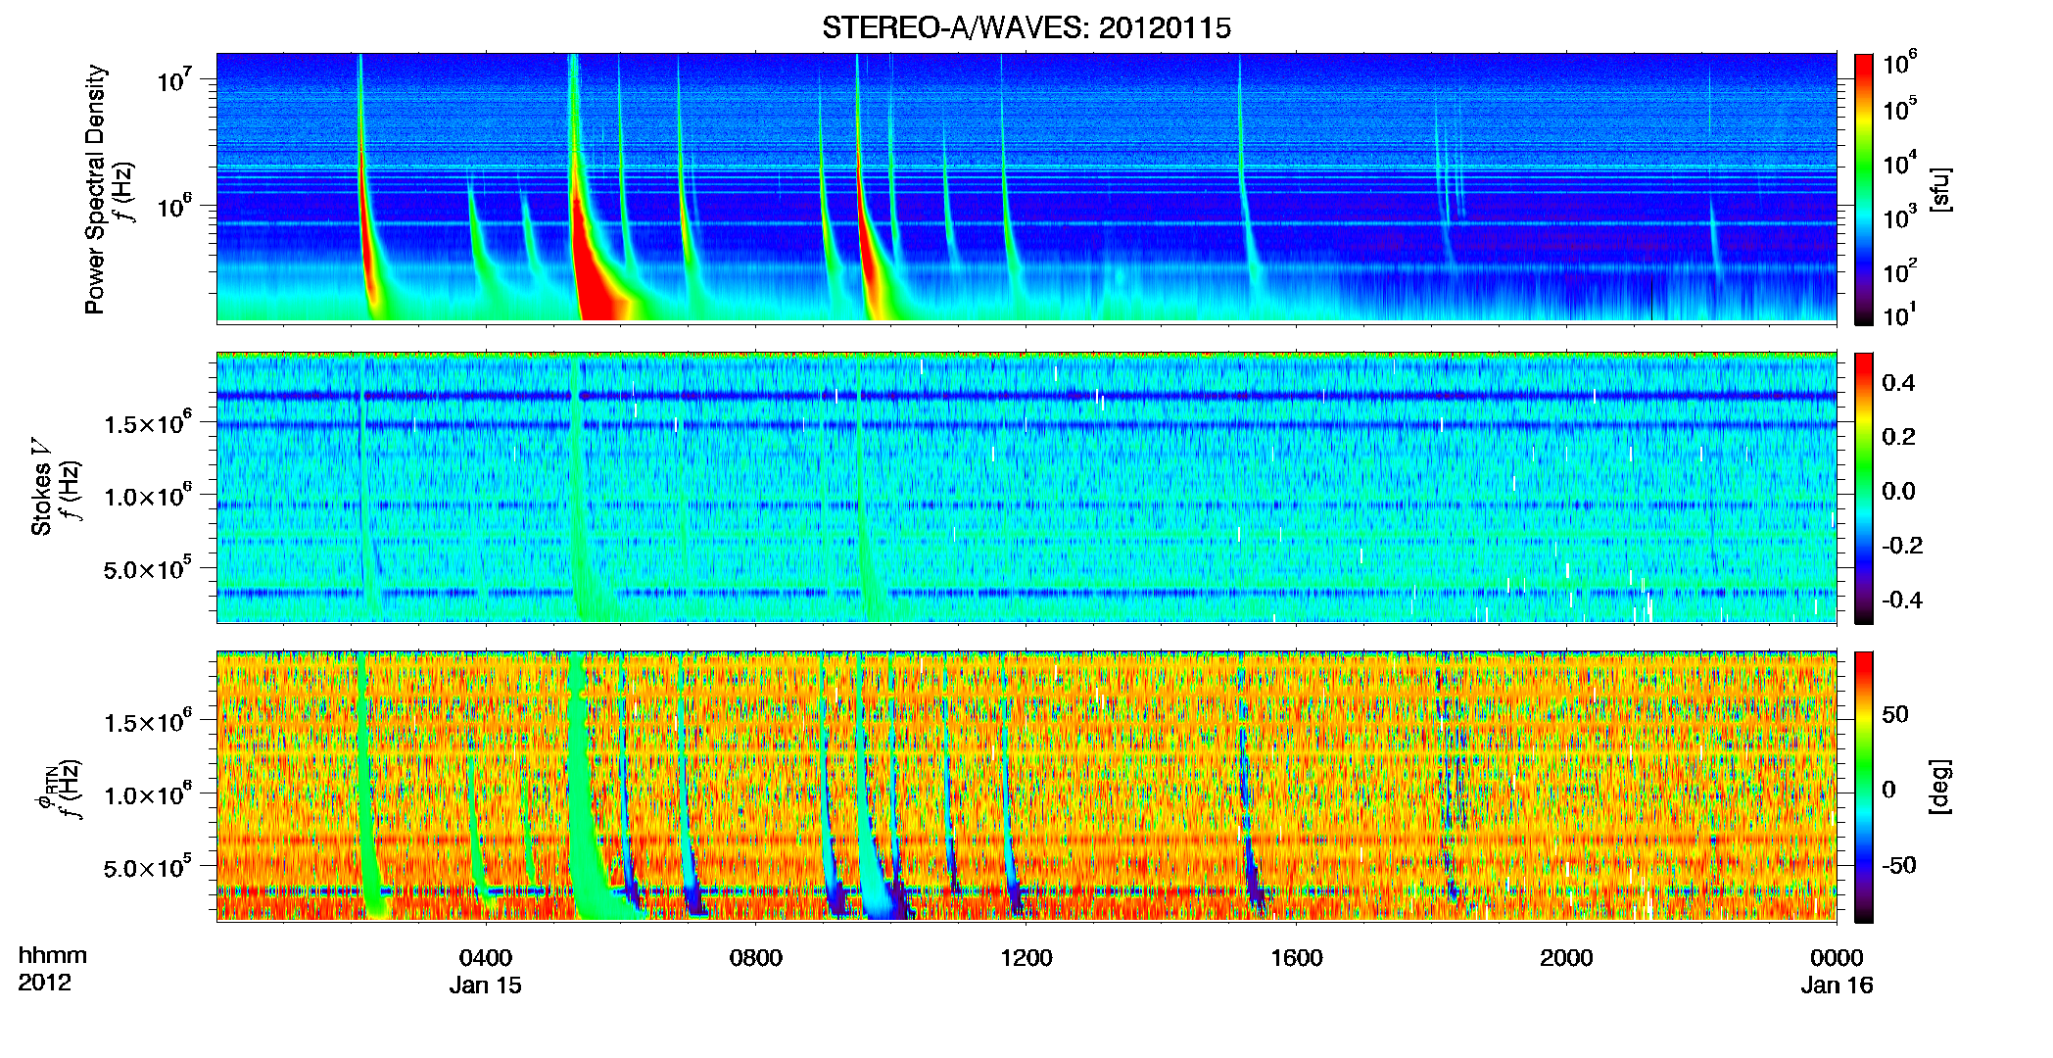Click the title STEREO-A/WAVES: 20120115
Screen dimensions: 2053x1058
tap(1026, 28)
